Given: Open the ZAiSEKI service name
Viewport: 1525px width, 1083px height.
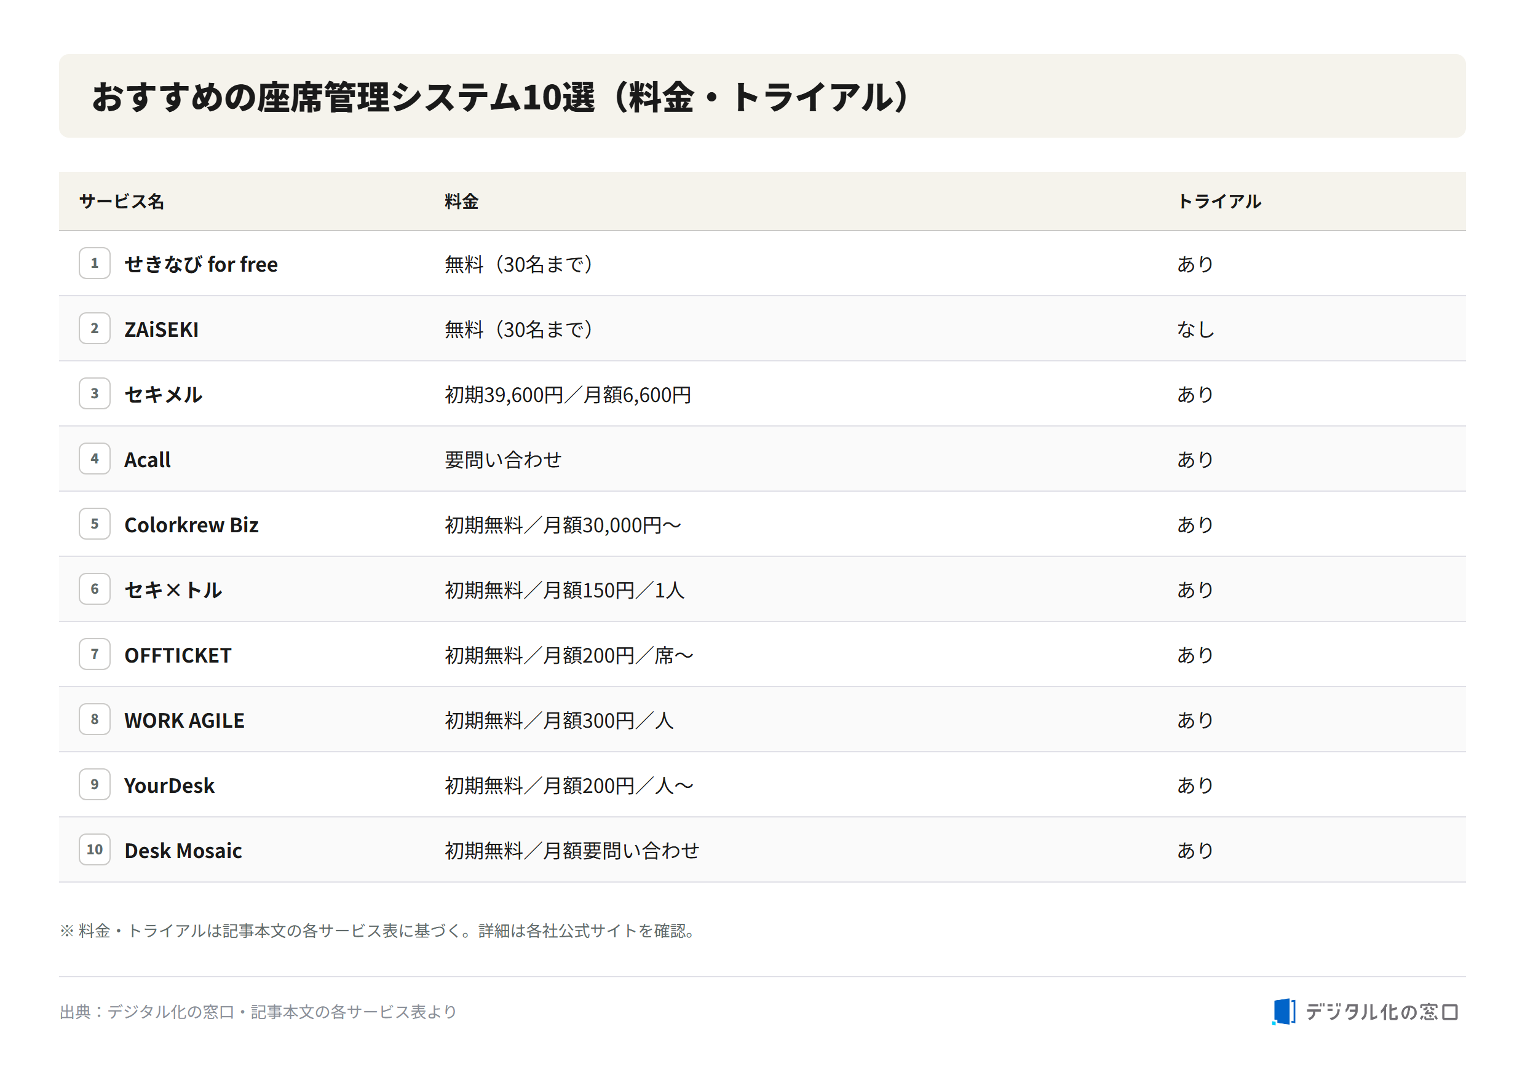Looking at the screenshot, I should (x=162, y=329).
